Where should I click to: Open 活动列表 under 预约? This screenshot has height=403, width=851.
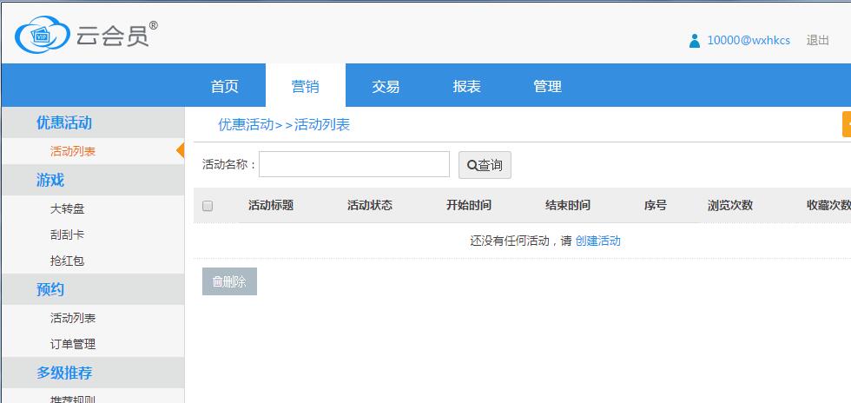coord(73,318)
